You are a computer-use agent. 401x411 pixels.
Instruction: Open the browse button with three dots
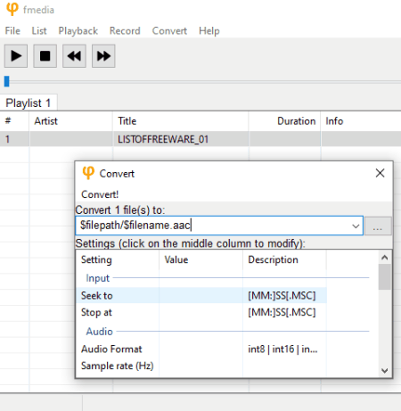click(378, 226)
